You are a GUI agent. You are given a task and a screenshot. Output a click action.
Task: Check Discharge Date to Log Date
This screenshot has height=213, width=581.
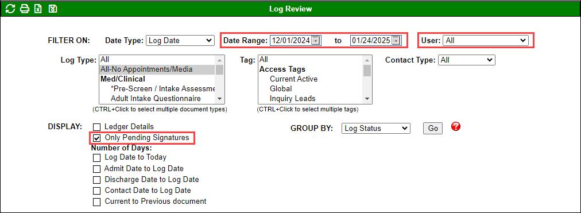coord(96,180)
